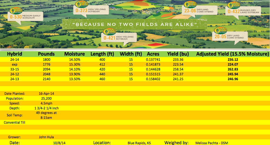This screenshot has height=145, width=270.
Task: Select the 'Because No Two Fields Are Alike' banner
Action: (x=134, y=24)
